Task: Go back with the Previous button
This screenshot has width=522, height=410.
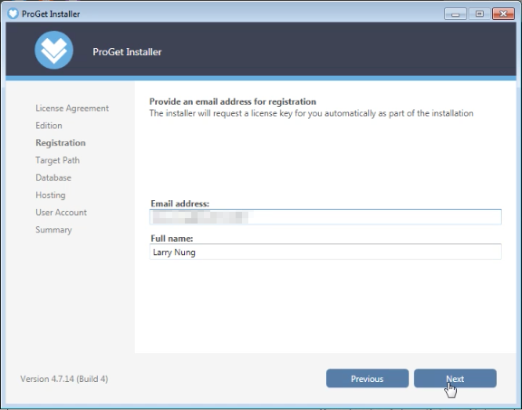Action: click(x=367, y=378)
